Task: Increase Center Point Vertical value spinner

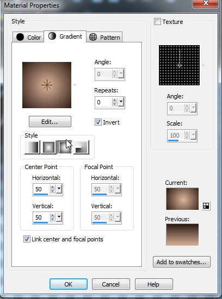Action: coord(52,215)
